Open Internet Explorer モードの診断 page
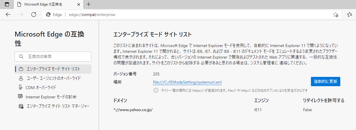 tap(53, 97)
